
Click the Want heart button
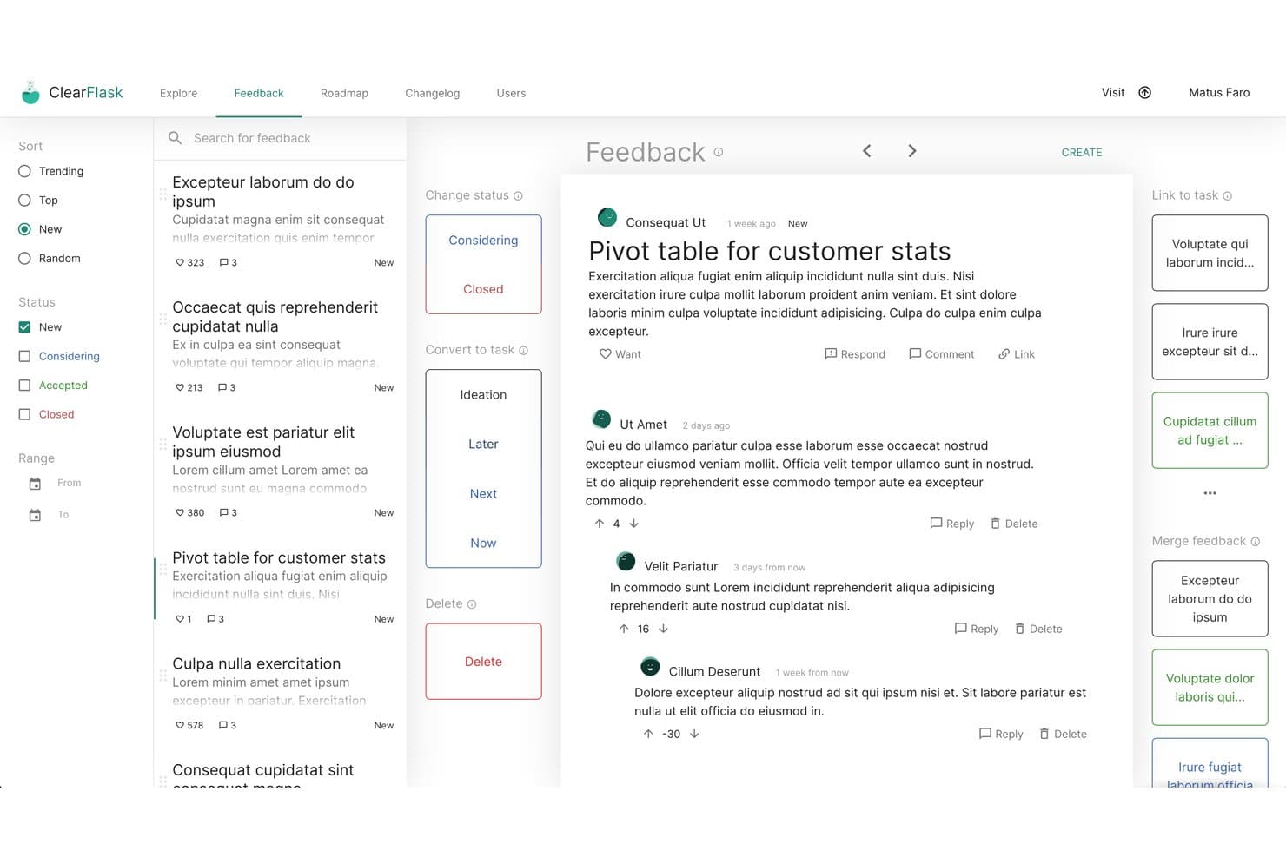(x=620, y=354)
